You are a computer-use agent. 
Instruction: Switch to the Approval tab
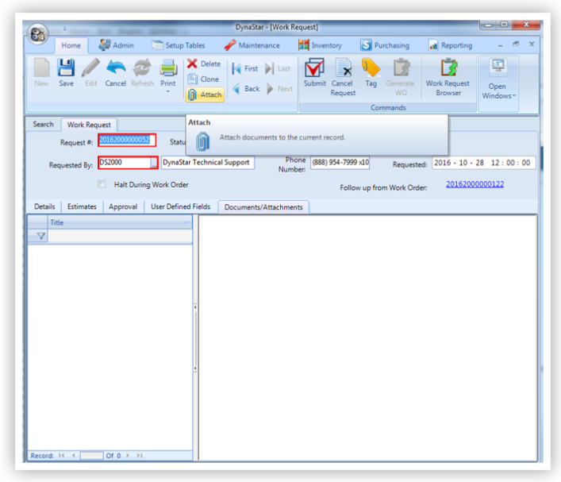(122, 206)
